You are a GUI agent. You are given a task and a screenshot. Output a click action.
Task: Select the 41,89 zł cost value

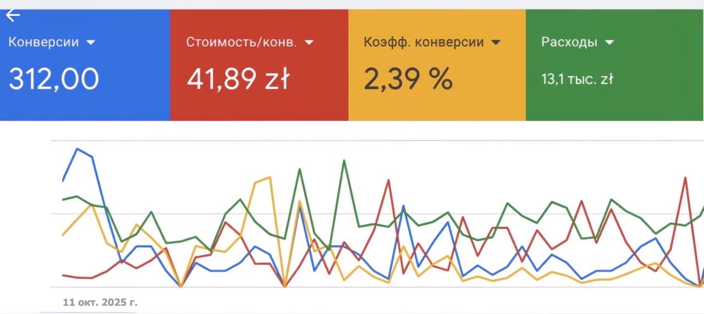[x=238, y=80]
